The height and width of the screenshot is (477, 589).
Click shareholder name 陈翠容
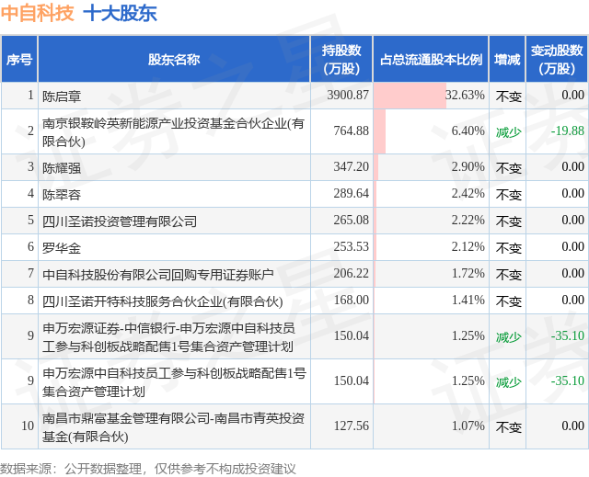(x=62, y=194)
